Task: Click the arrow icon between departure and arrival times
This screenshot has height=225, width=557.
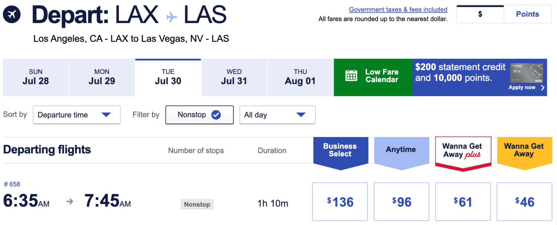Action: [69, 203]
